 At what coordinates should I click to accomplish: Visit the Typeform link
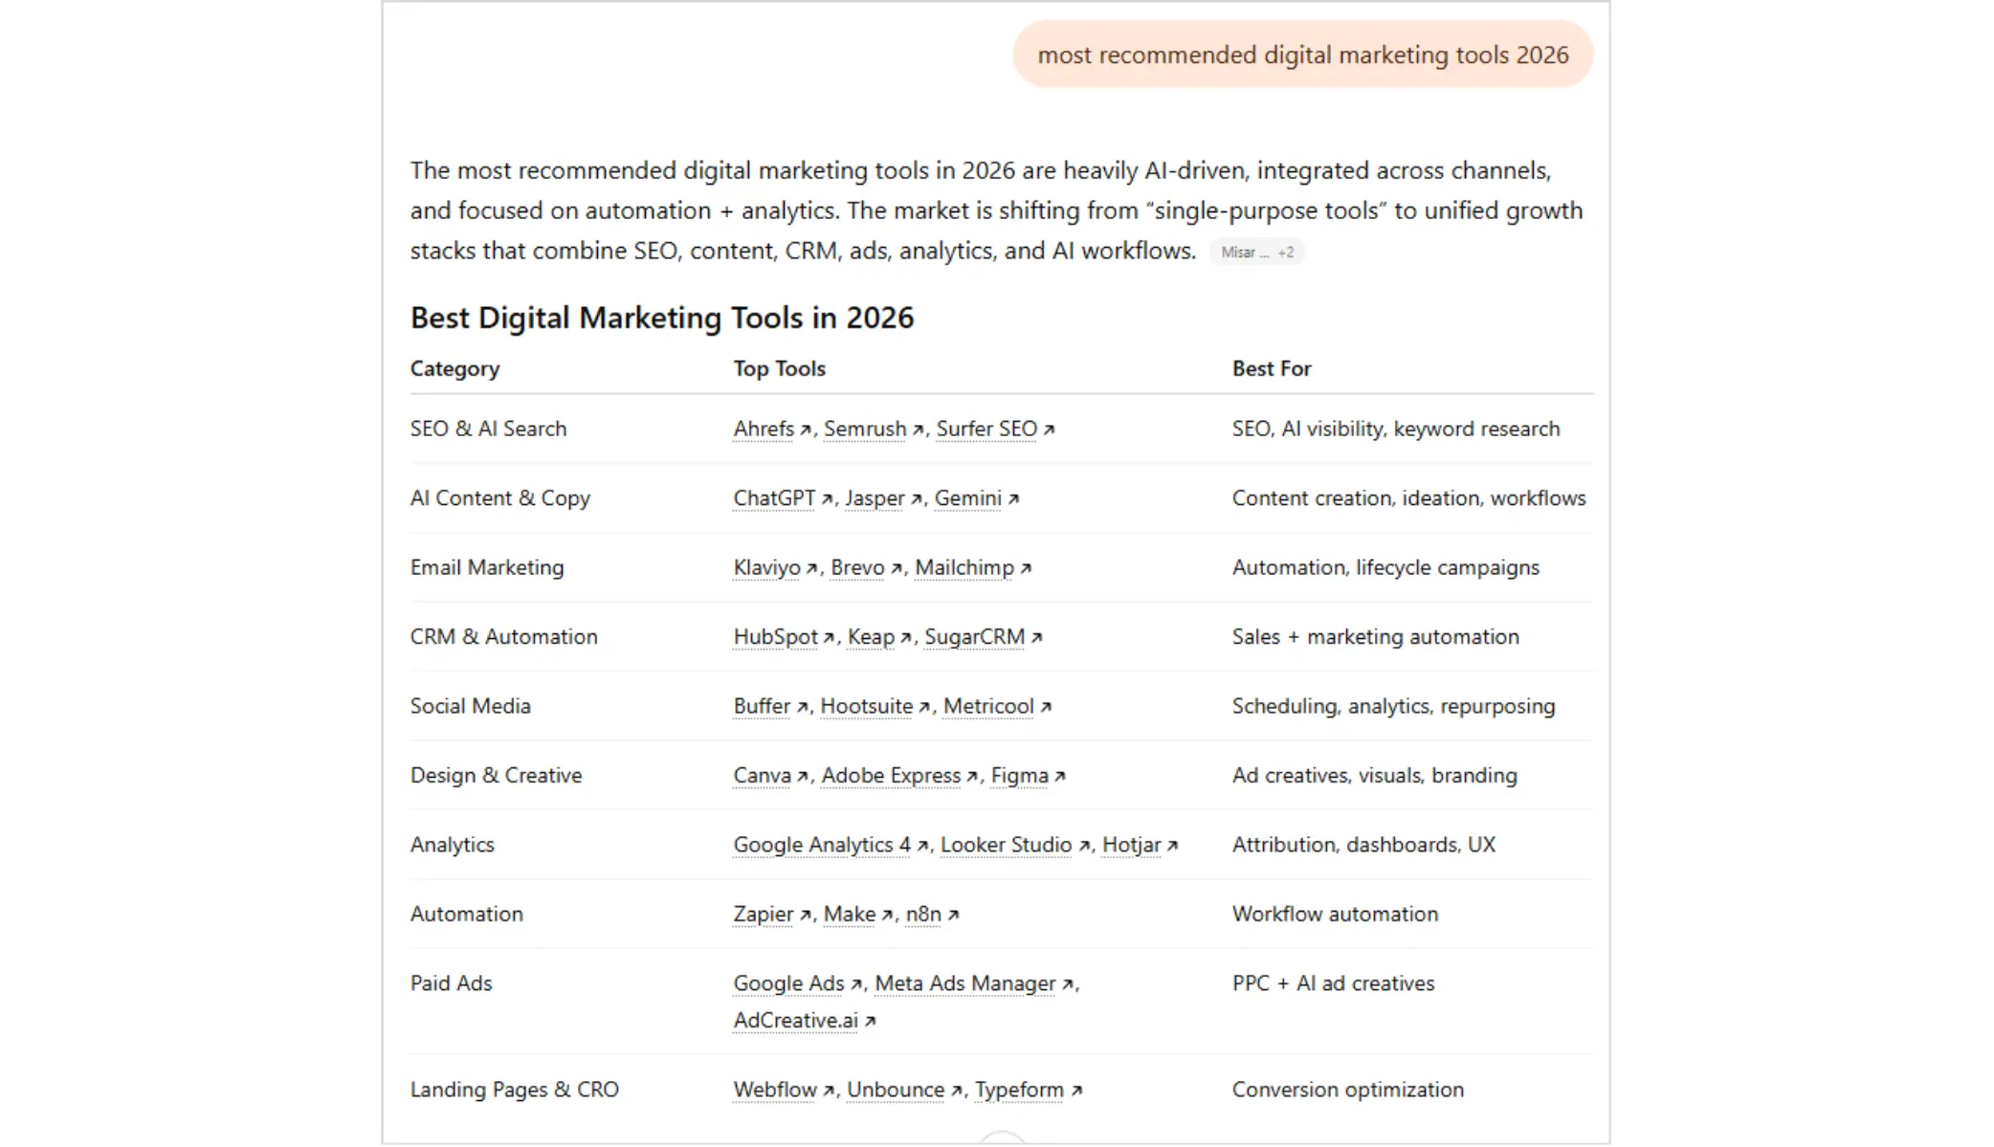coord(1029,1090)
